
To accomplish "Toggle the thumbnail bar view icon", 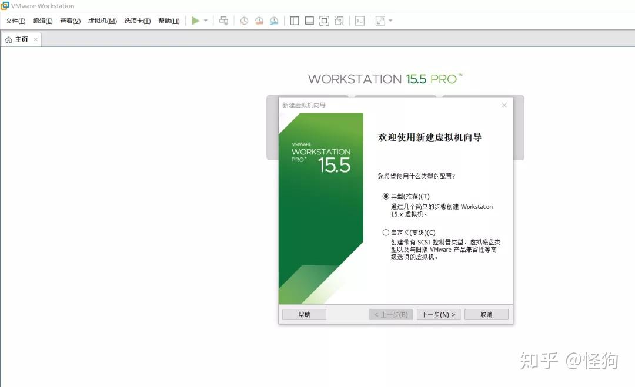I will point(309,21).
